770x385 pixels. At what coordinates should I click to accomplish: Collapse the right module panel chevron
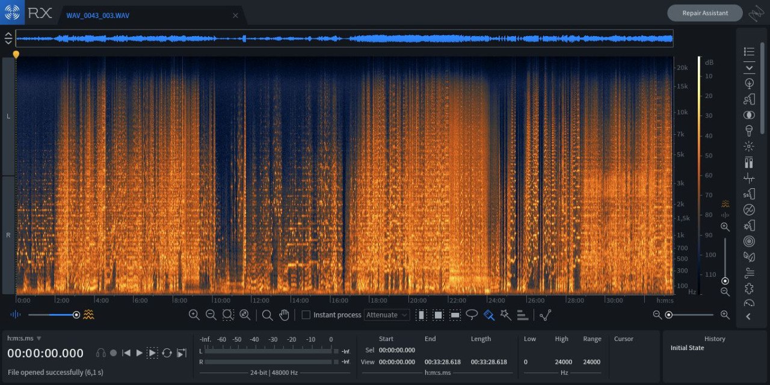coord(748,316)
